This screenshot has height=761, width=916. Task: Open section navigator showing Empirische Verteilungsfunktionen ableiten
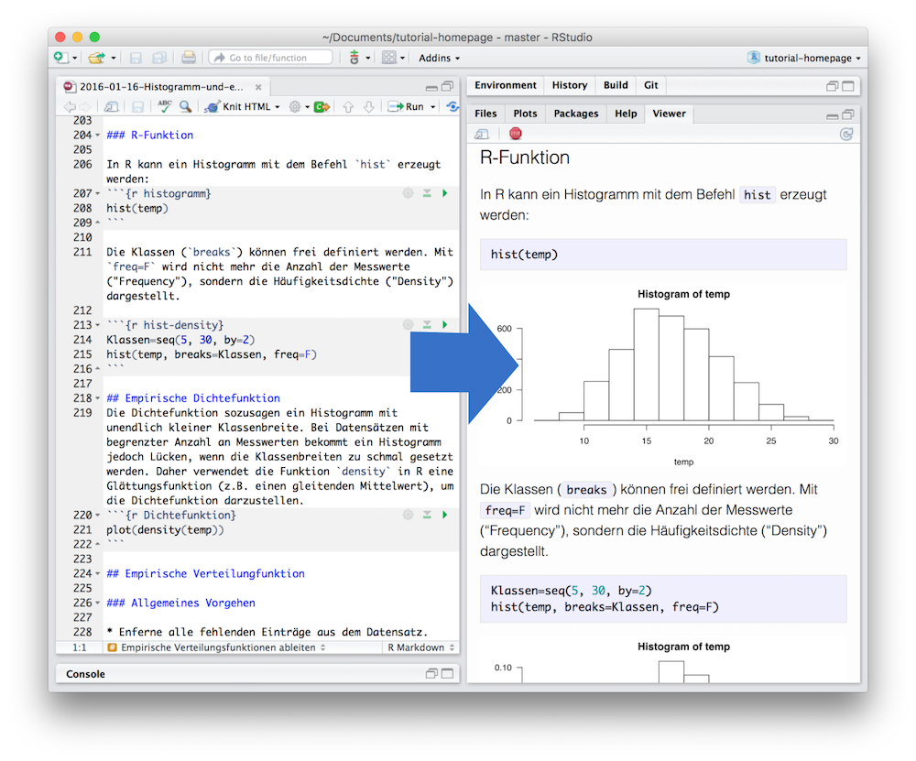tap(217, 647)
